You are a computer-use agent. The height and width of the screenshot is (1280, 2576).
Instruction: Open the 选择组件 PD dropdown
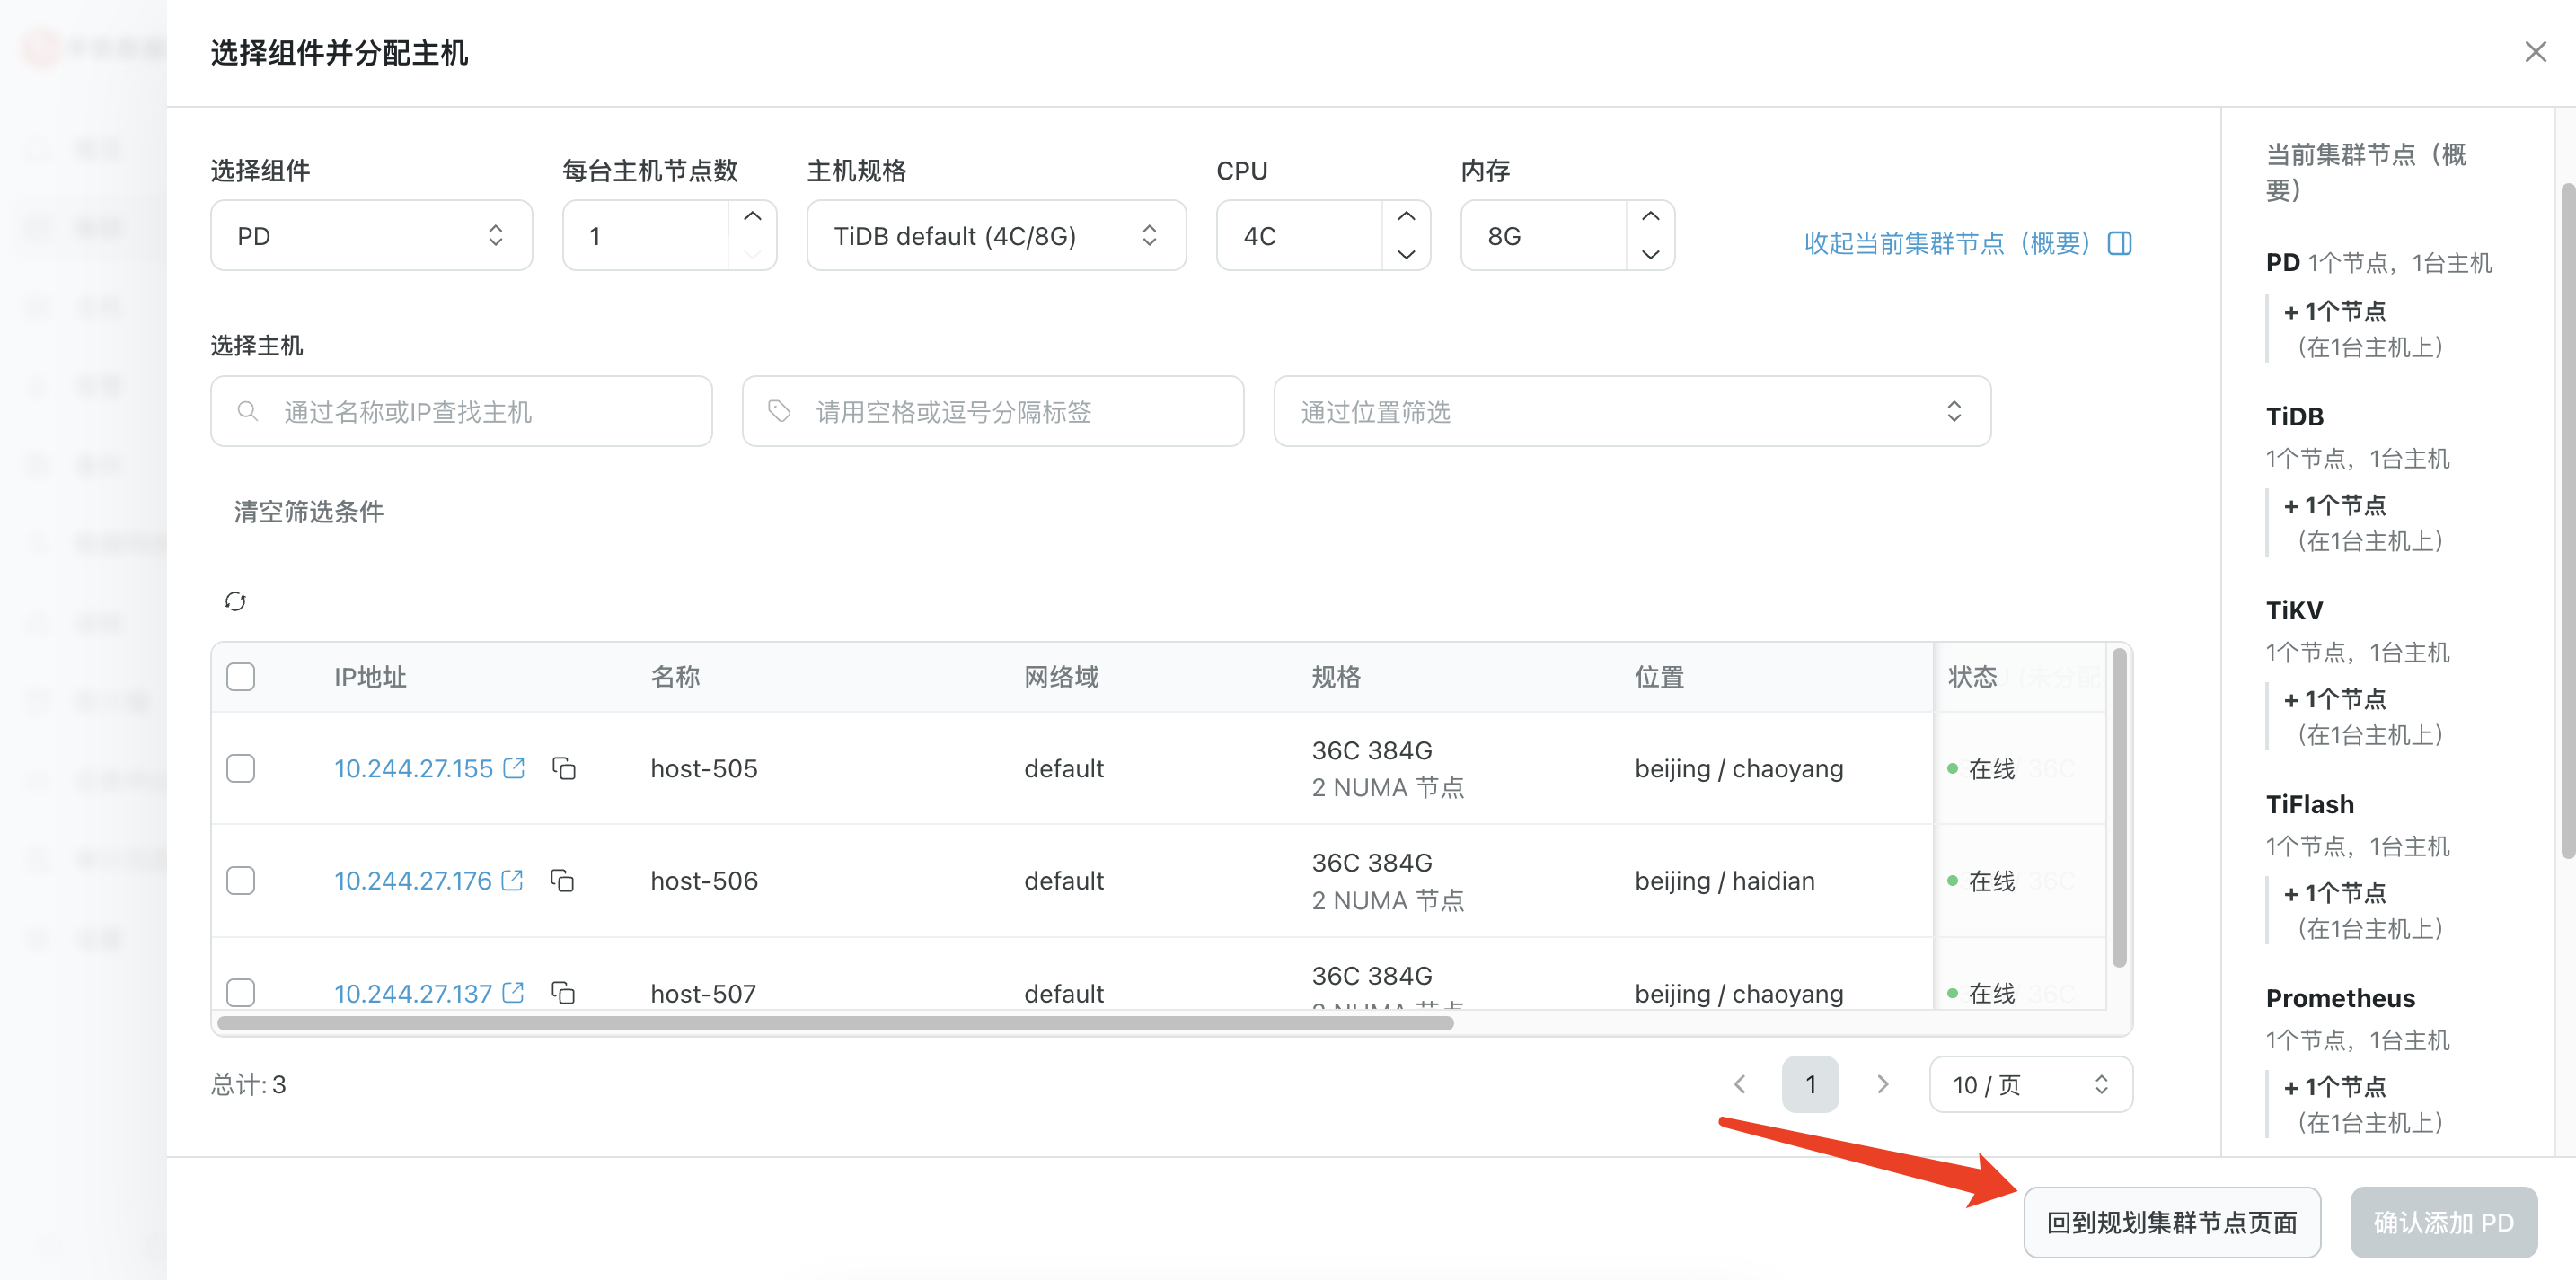pyautogui.click(x=371, y=236)
